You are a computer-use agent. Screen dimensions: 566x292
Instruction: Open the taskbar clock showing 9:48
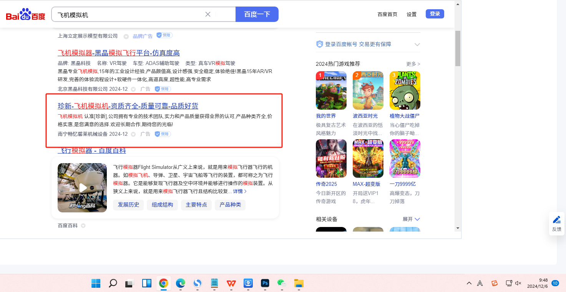click(538, 283)
